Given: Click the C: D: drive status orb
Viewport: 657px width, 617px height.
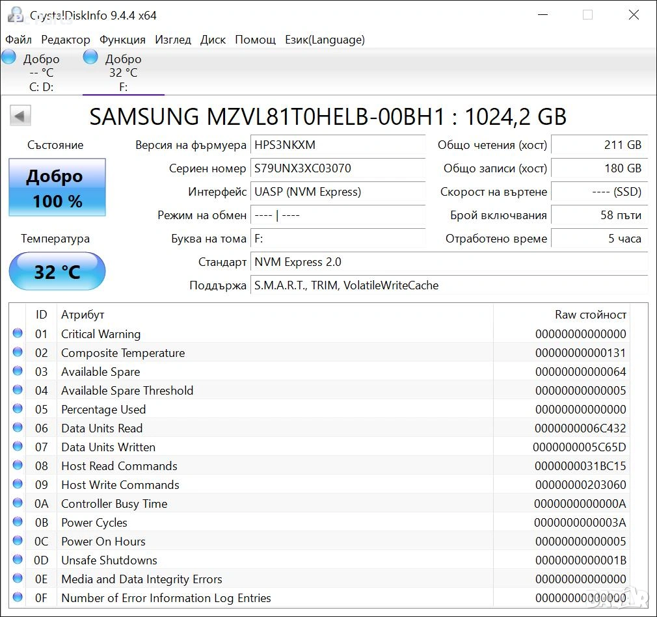Looking at the screenshot, I should (9, 57).
